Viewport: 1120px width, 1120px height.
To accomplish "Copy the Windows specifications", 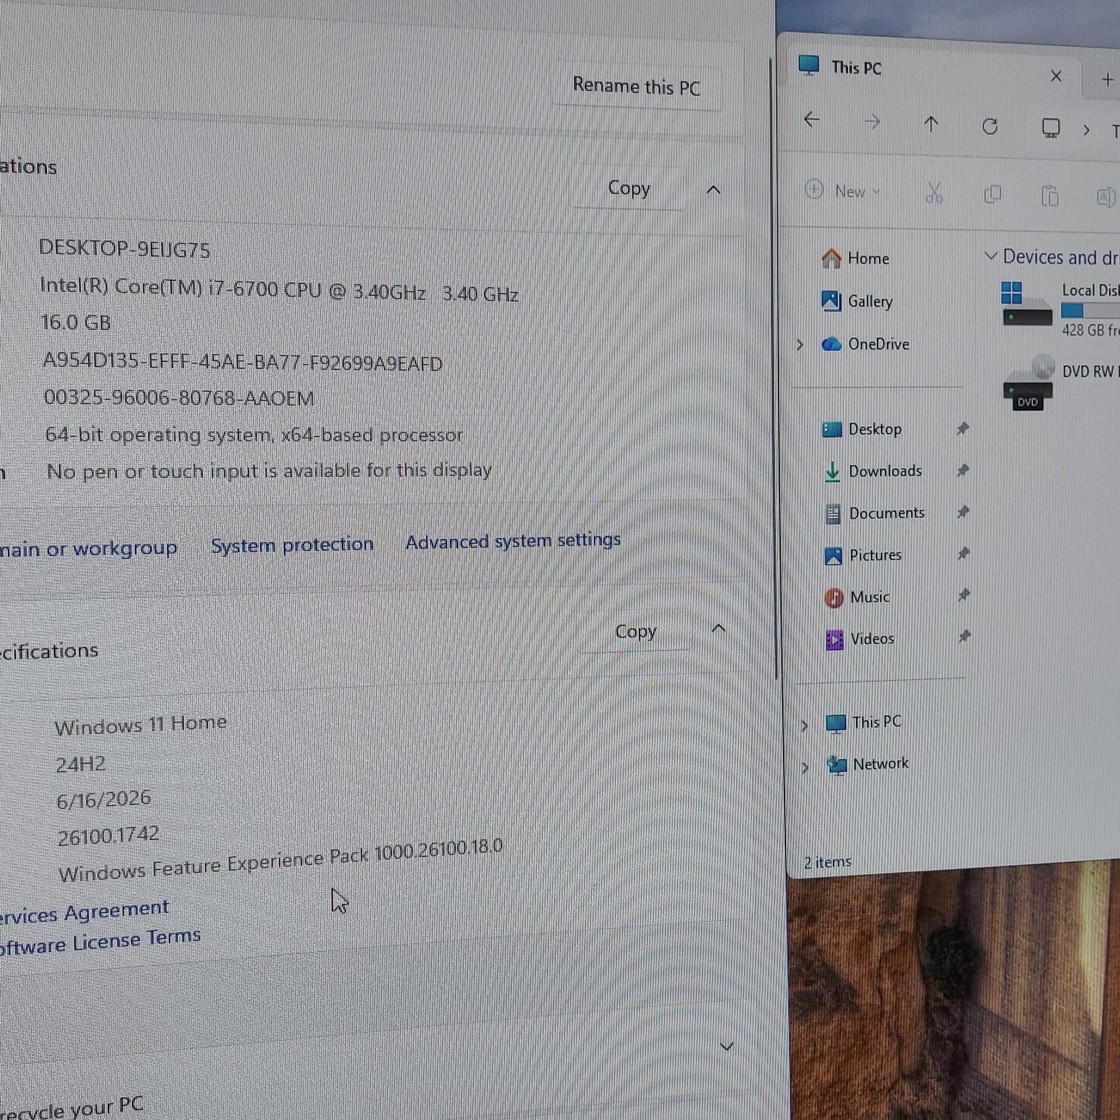I will pos(635,631).
